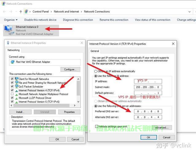Click Diagnose this connection
Image resolution: width=196 pixels, height=153 pixels.
click(78, 20)
